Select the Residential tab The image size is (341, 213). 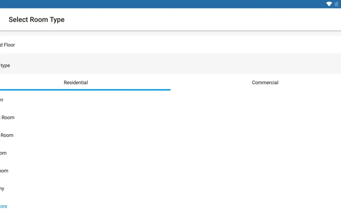point(76,83)
